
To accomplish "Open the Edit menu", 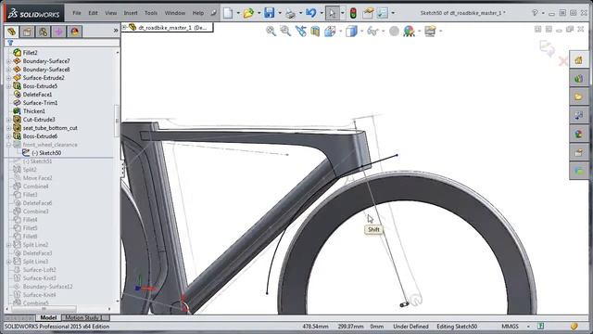I will pos(93,13).
